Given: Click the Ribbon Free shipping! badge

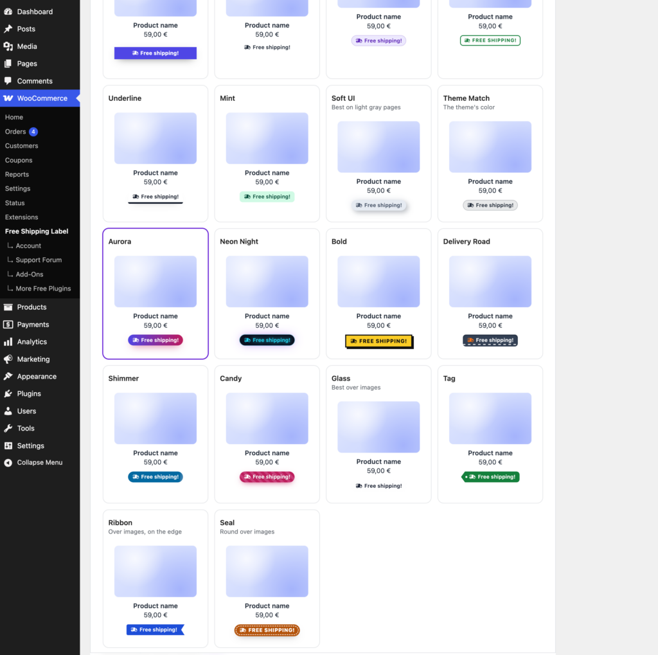Looking at the screenshot, I should coord(156,630).
